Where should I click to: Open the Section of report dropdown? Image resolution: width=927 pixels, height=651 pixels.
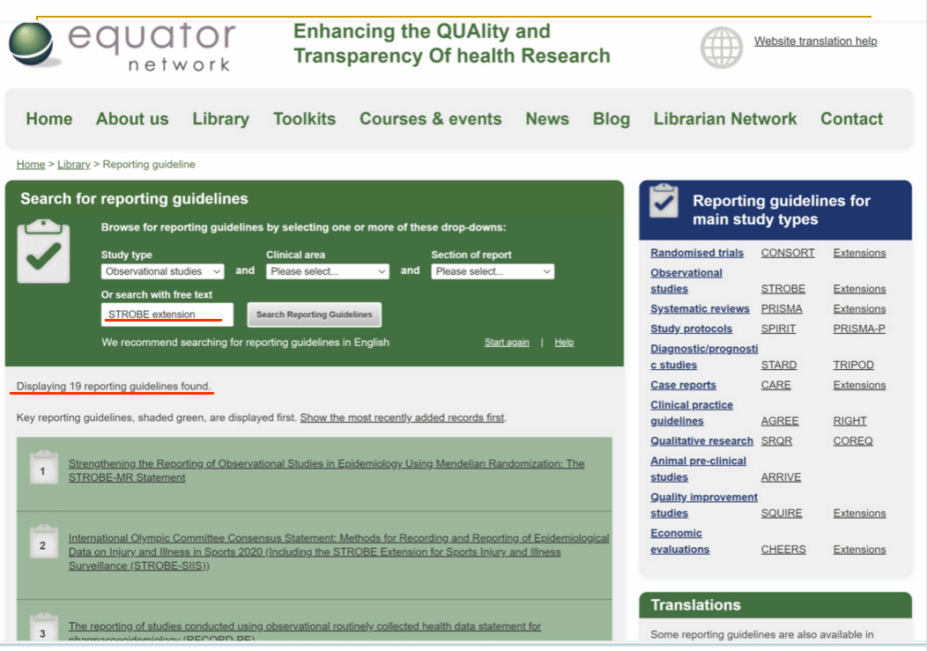coord(493,271)
